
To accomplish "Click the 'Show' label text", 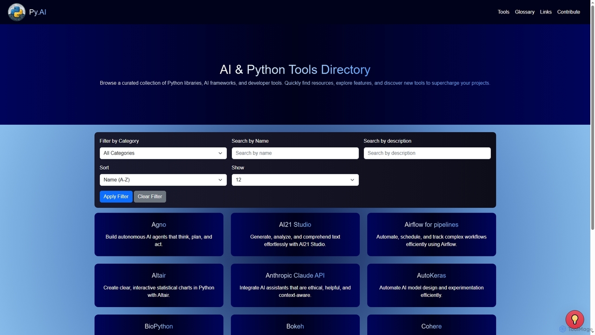I will 238,167.
